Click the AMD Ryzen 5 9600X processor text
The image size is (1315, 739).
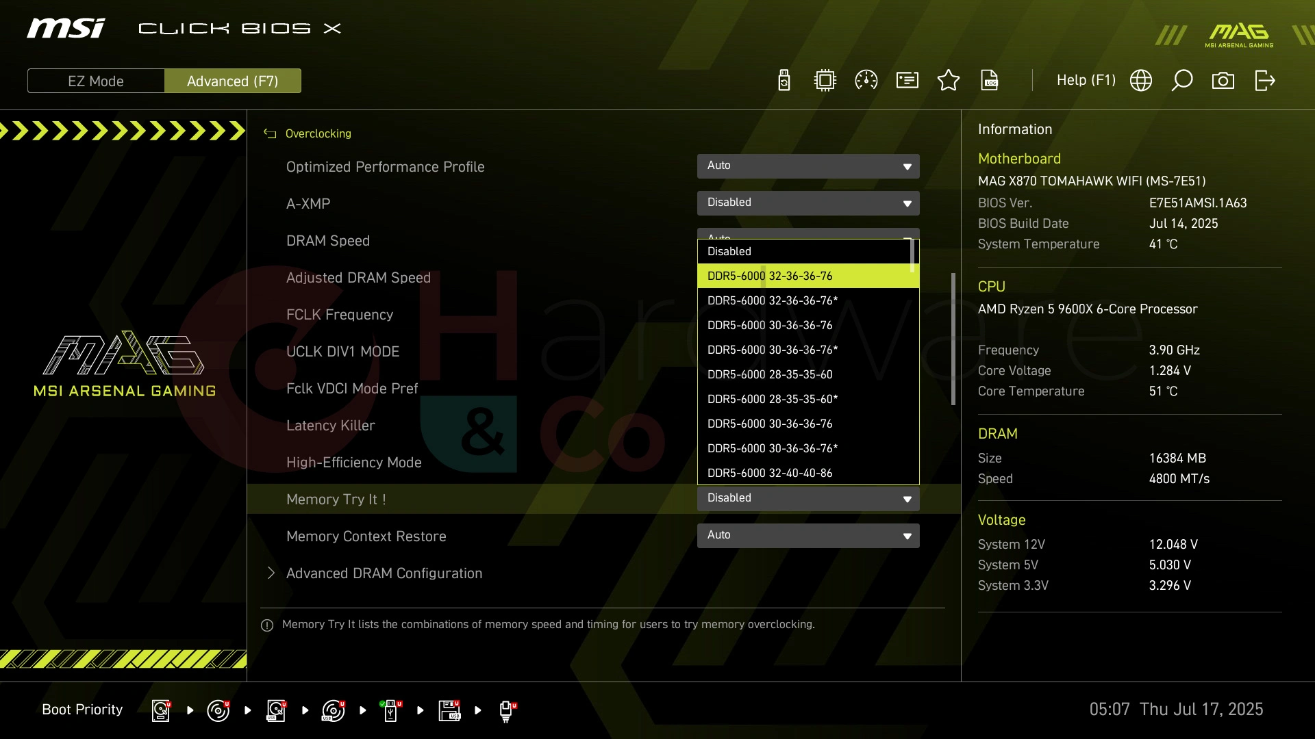click(x=1088, y=309)
